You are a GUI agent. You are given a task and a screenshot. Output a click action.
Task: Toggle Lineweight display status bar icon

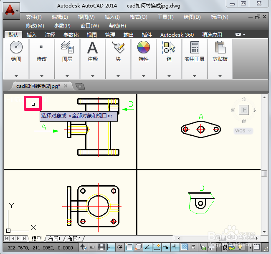coord(175,247)
